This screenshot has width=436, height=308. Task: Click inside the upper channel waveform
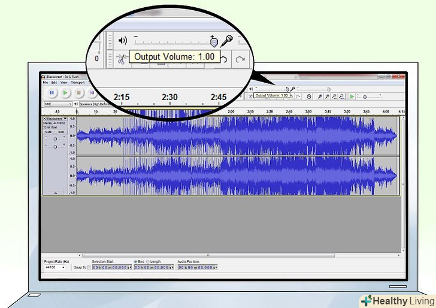[x=238, y=136]
